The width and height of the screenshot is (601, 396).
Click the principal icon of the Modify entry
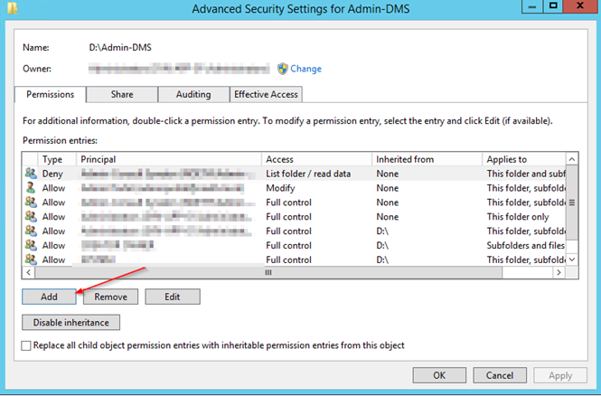pyautogui.click(x=31, y=188)
